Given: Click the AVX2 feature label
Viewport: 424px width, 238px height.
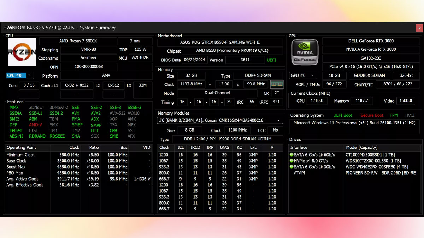Looking at the screenshot, I should tap(95, 113).
